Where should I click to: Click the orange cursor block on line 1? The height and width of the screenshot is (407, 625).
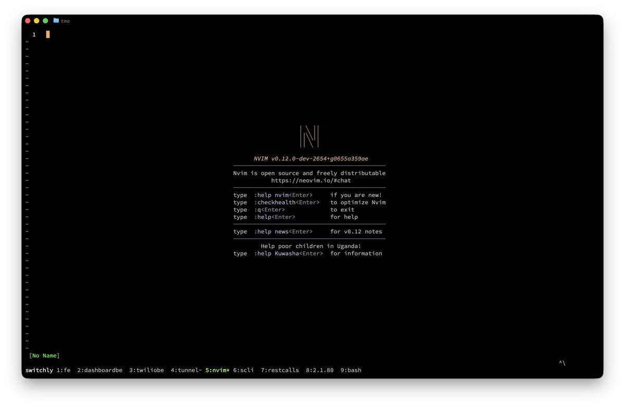48,34
